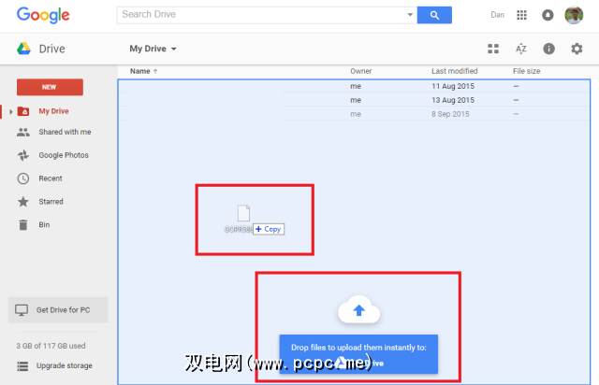Viewport: 599px width, 385px height.
Task: Click Get Drive for PC
Action: pos(58,310)
